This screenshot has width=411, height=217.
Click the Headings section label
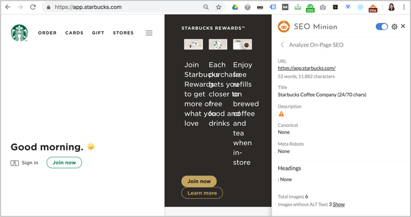[289, 168]
